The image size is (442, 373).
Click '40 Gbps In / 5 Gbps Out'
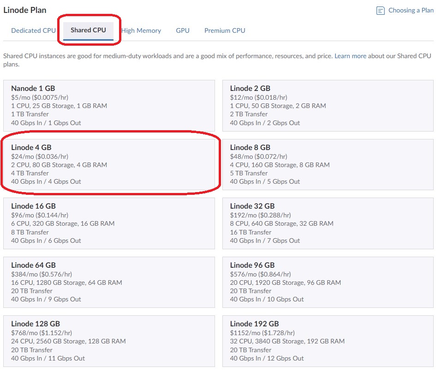265,181
